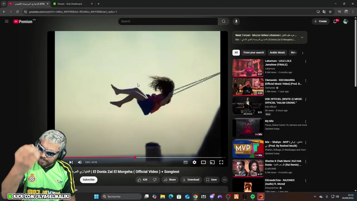
Task: Click the Create button
Action: click(x=320, y=21)
